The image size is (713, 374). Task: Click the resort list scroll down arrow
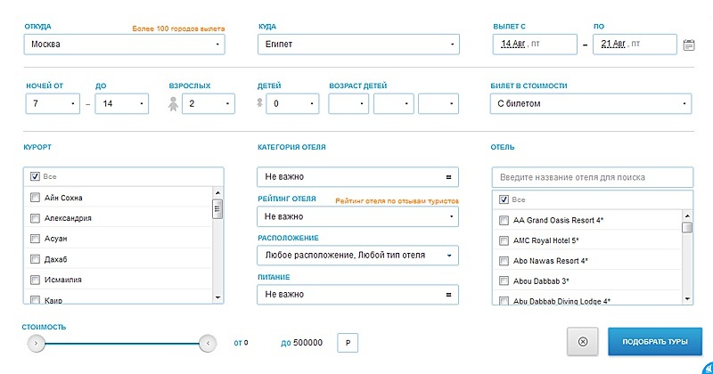[217, 297]
